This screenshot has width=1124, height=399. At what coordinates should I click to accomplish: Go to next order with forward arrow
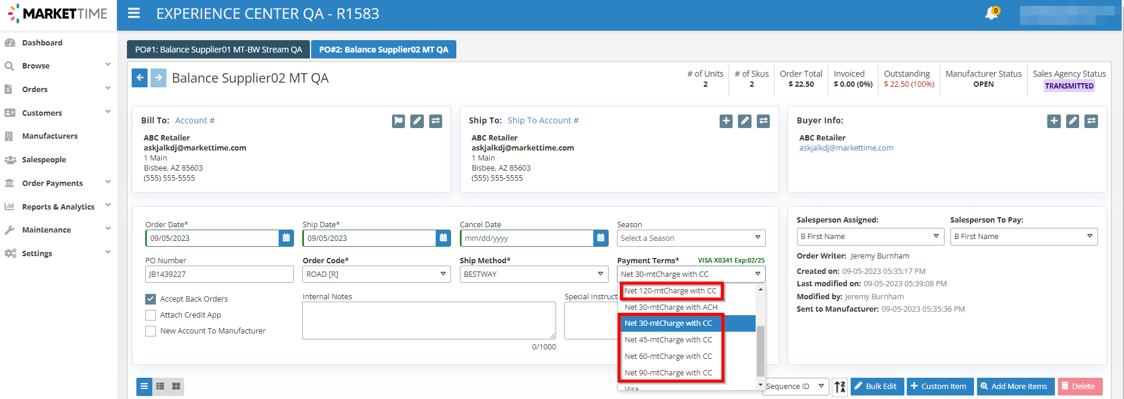(158, 78)
